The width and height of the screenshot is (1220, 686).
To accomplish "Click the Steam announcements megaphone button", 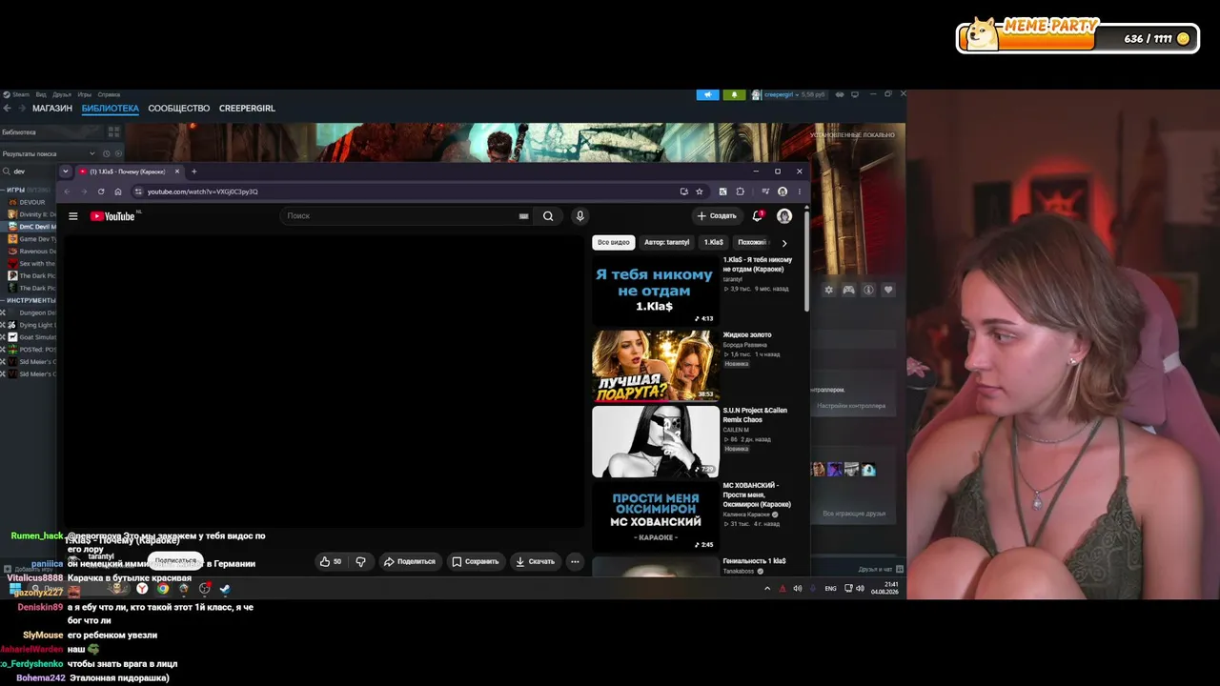I will (707, 94).
